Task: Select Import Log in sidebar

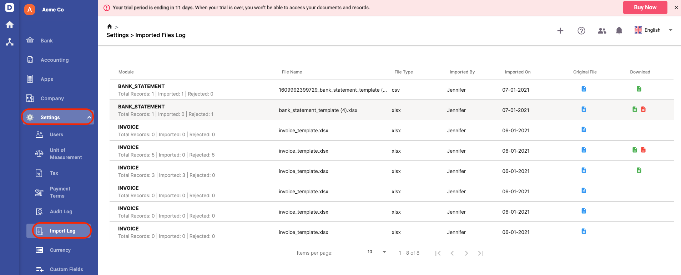Action: click(59, 231)
